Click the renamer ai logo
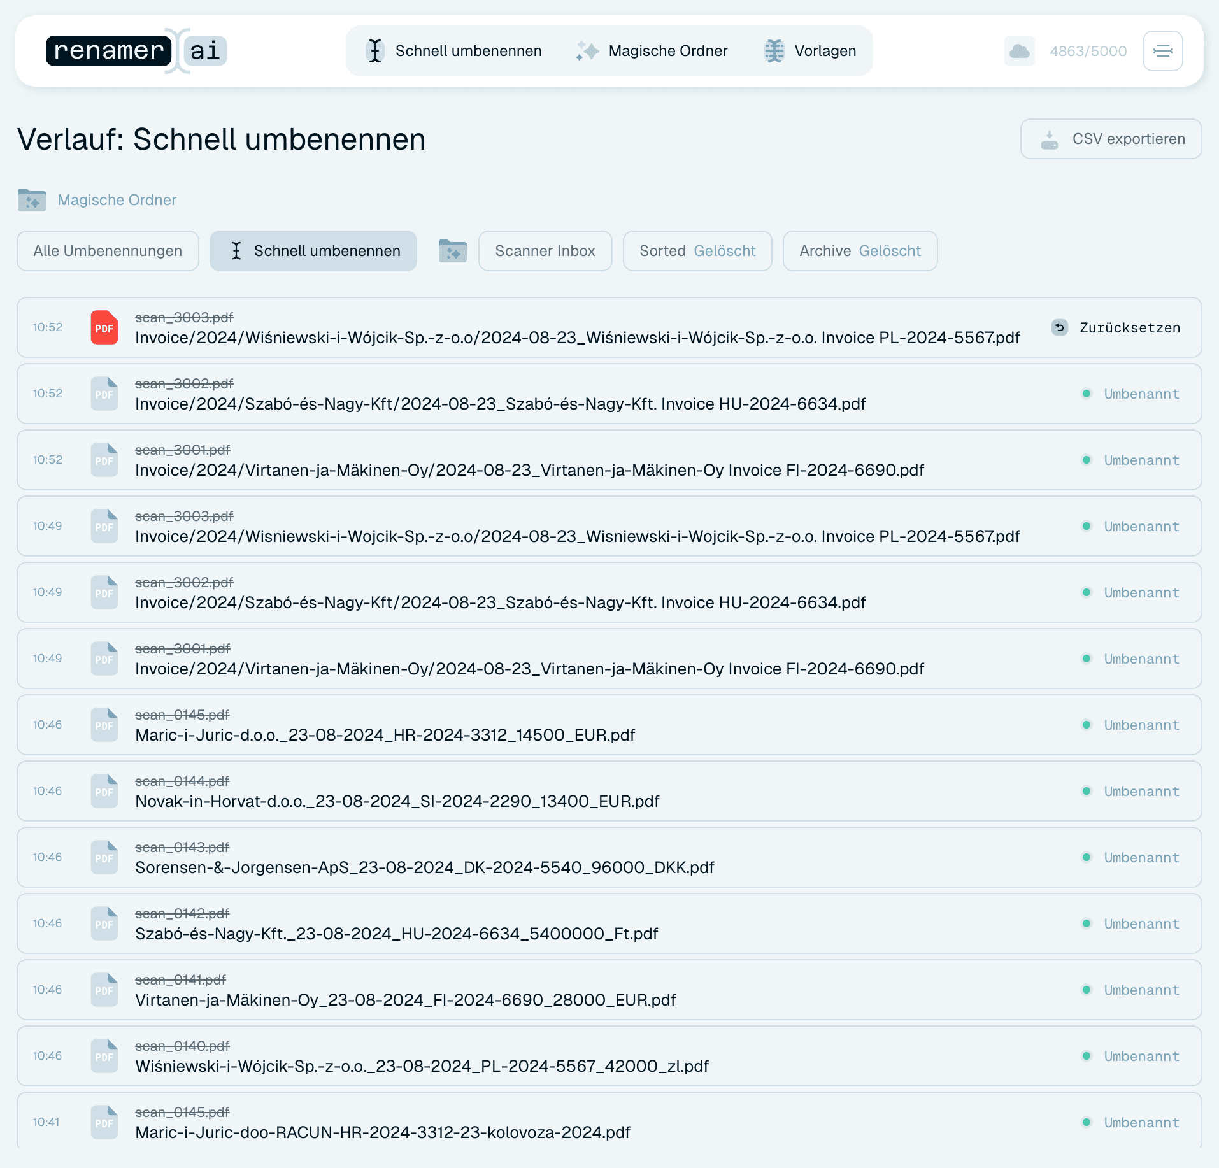 tap(136, 51)
